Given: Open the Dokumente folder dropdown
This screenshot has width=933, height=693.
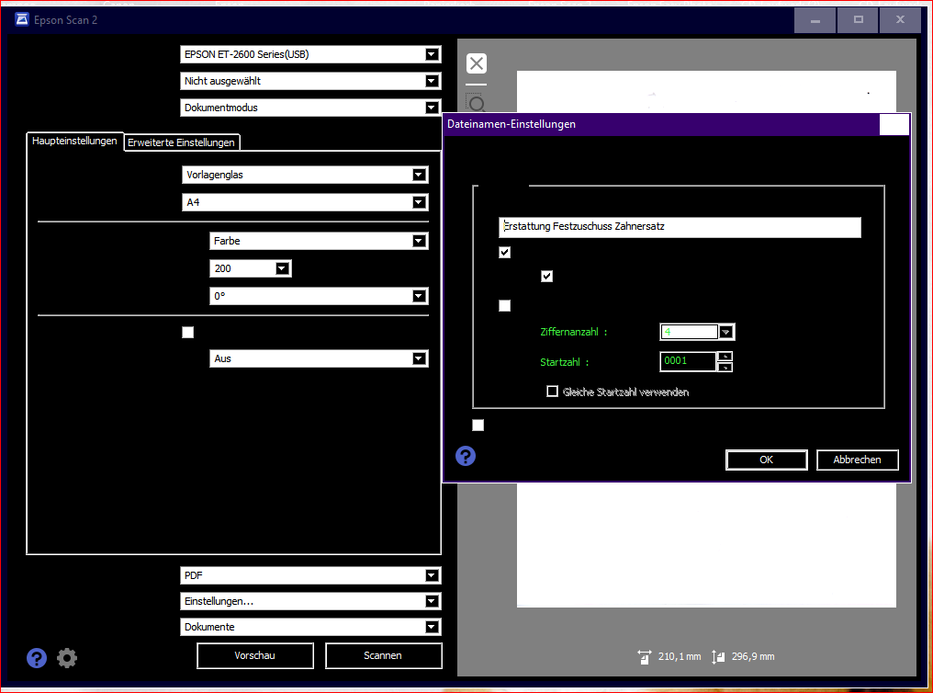Looking at the screenshot, I should [x=310, y=627].
